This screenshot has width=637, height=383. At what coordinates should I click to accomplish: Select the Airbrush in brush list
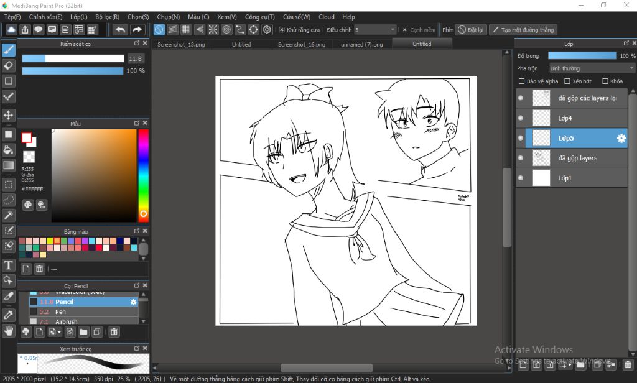point(84,321)
